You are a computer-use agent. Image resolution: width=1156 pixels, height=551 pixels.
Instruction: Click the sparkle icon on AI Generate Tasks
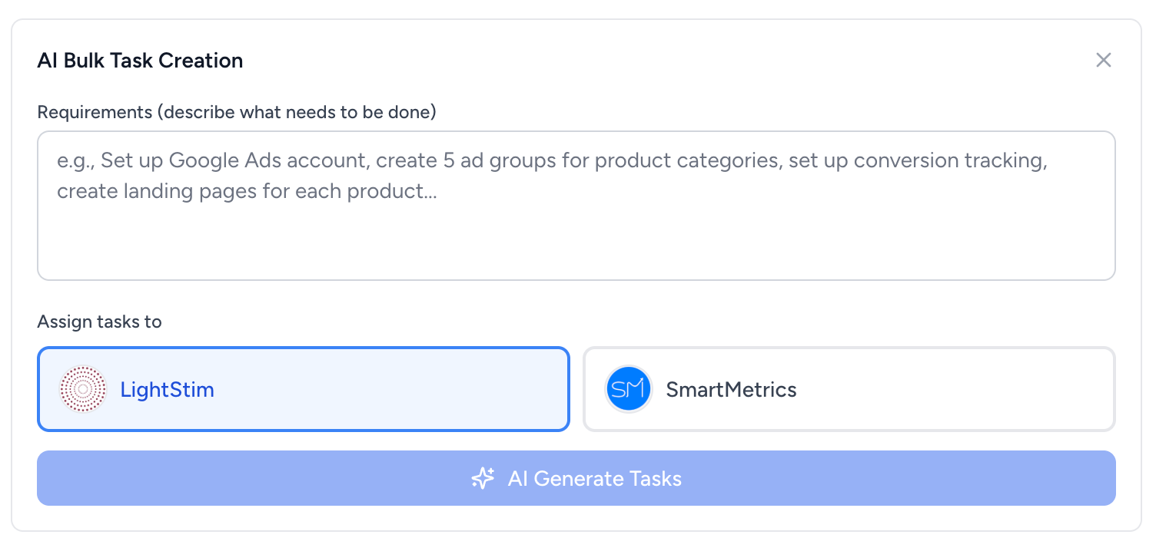click(482, 478)
